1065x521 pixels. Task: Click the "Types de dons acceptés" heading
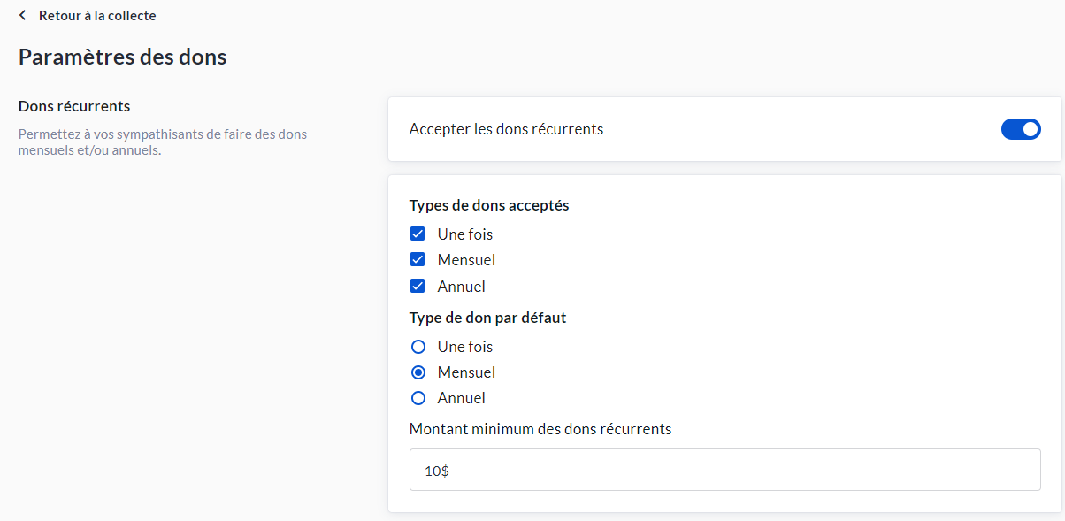coord(489,205)
